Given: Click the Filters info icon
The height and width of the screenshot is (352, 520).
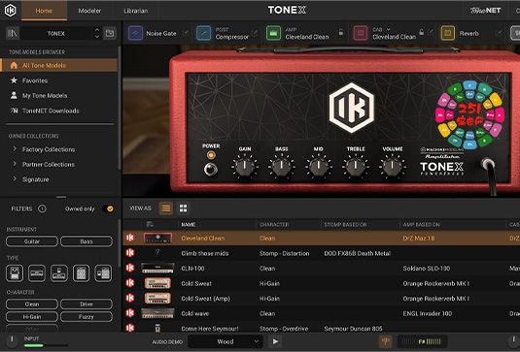Looking at the screenshot, I should [x=42, y=208].
